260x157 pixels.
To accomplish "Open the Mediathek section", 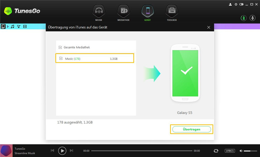I will click(x=123, y=13).
